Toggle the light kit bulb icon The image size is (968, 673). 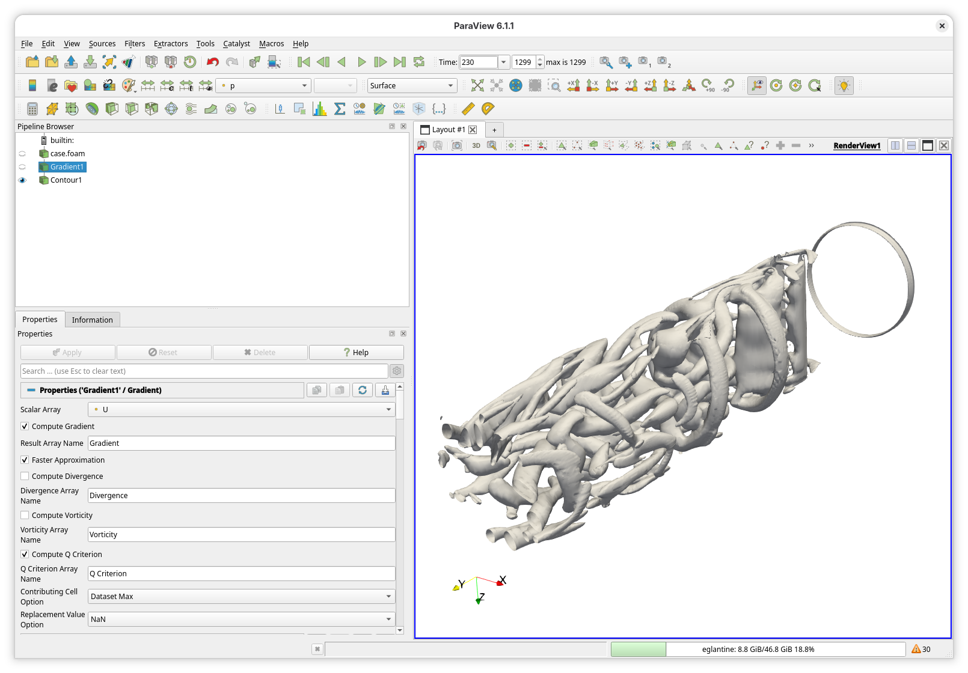pos(844,85)
